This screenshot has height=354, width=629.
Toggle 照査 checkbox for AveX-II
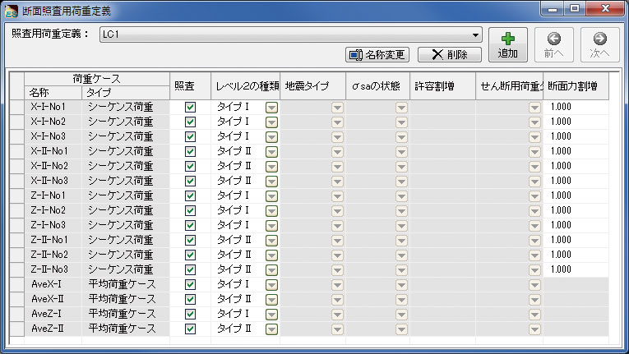point(190,300)
